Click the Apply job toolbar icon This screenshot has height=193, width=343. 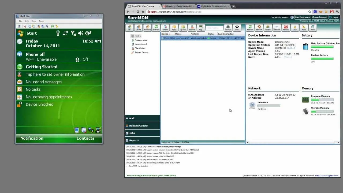tap(174, 28)
